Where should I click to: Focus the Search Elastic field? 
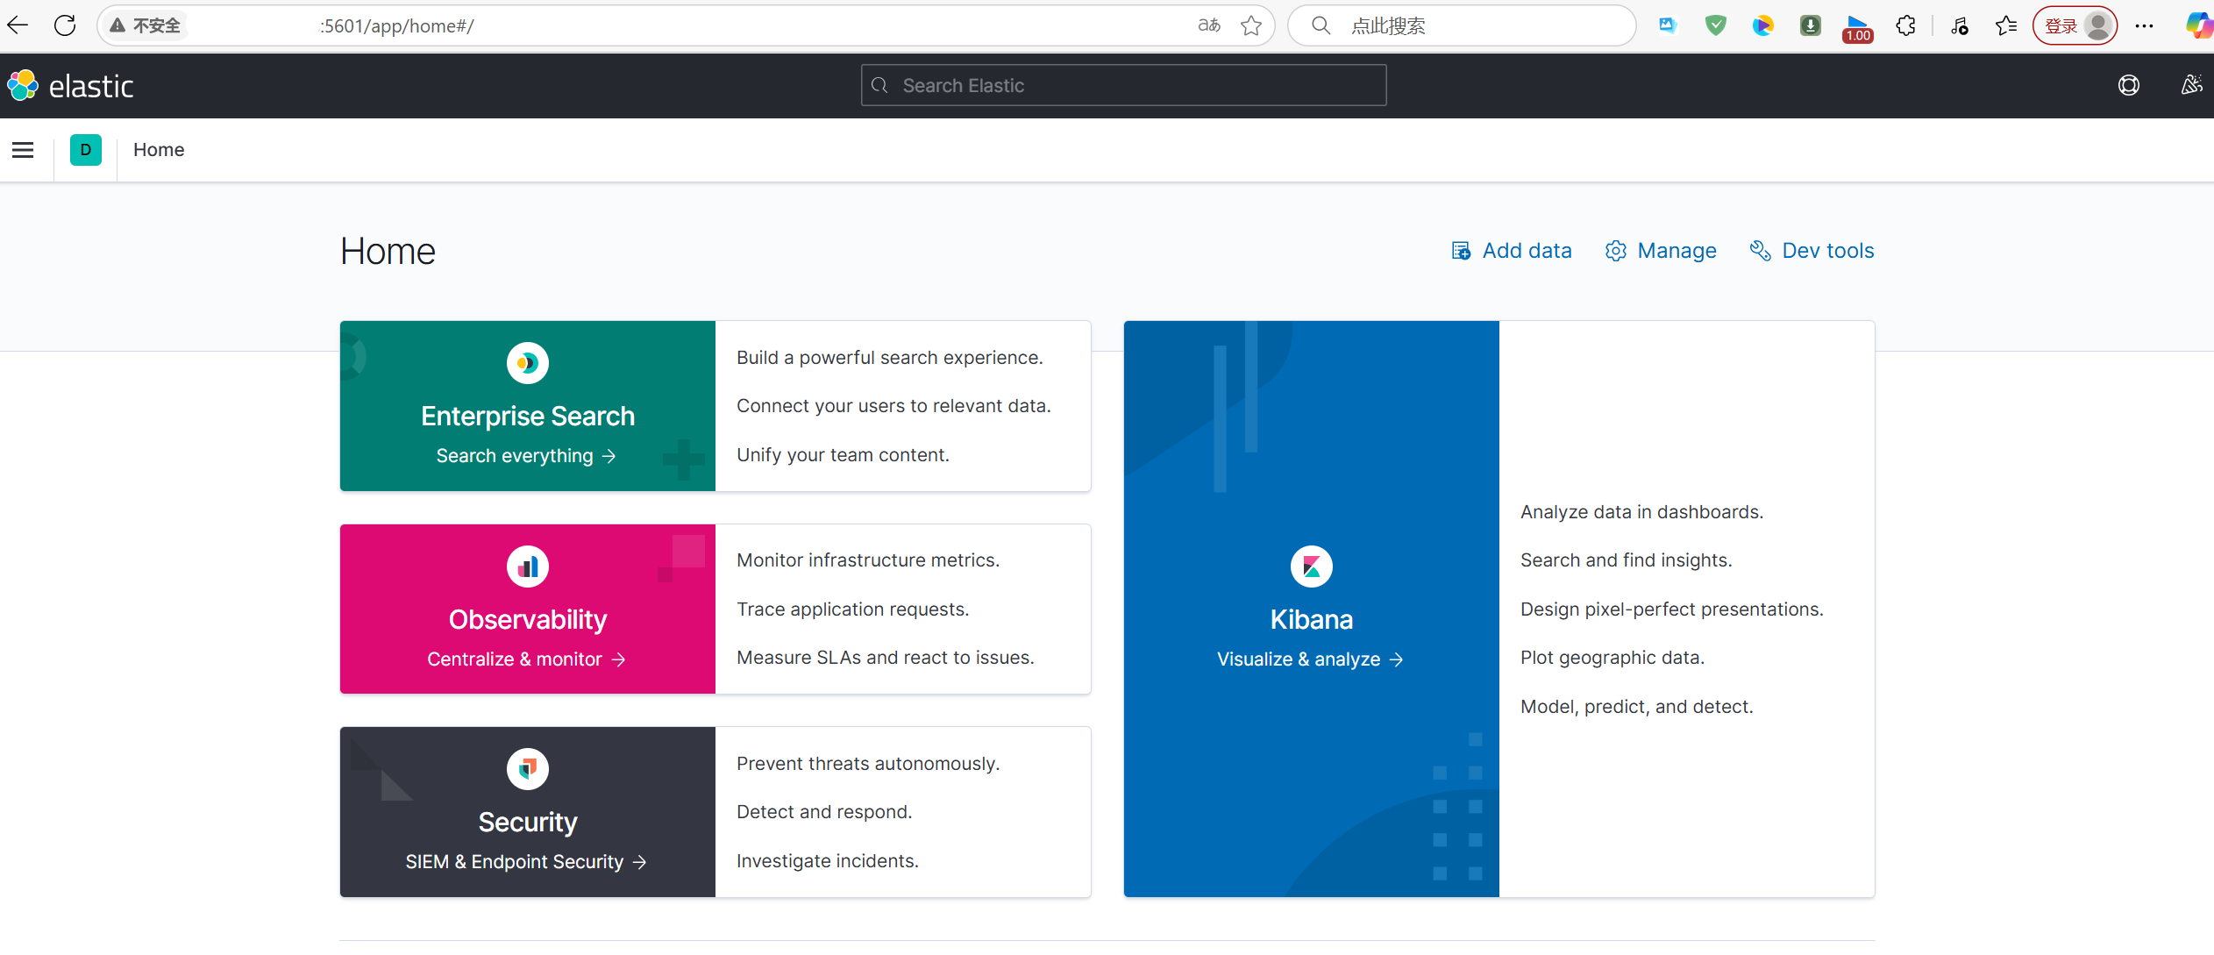pos(1122,85)
